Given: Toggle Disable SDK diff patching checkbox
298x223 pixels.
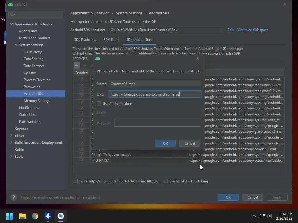Looking at the screenshot, I should [166, 181].
